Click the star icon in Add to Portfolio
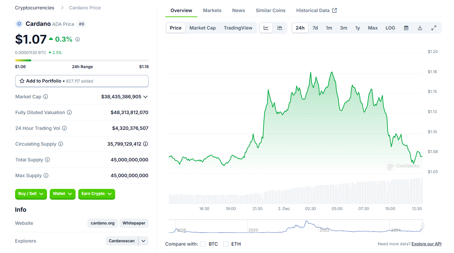The image size is (454, 253). [x=22, y=81]
